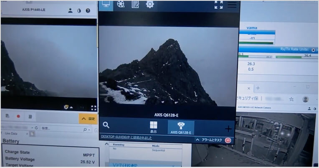Close the right browser tab

(248, 88)
